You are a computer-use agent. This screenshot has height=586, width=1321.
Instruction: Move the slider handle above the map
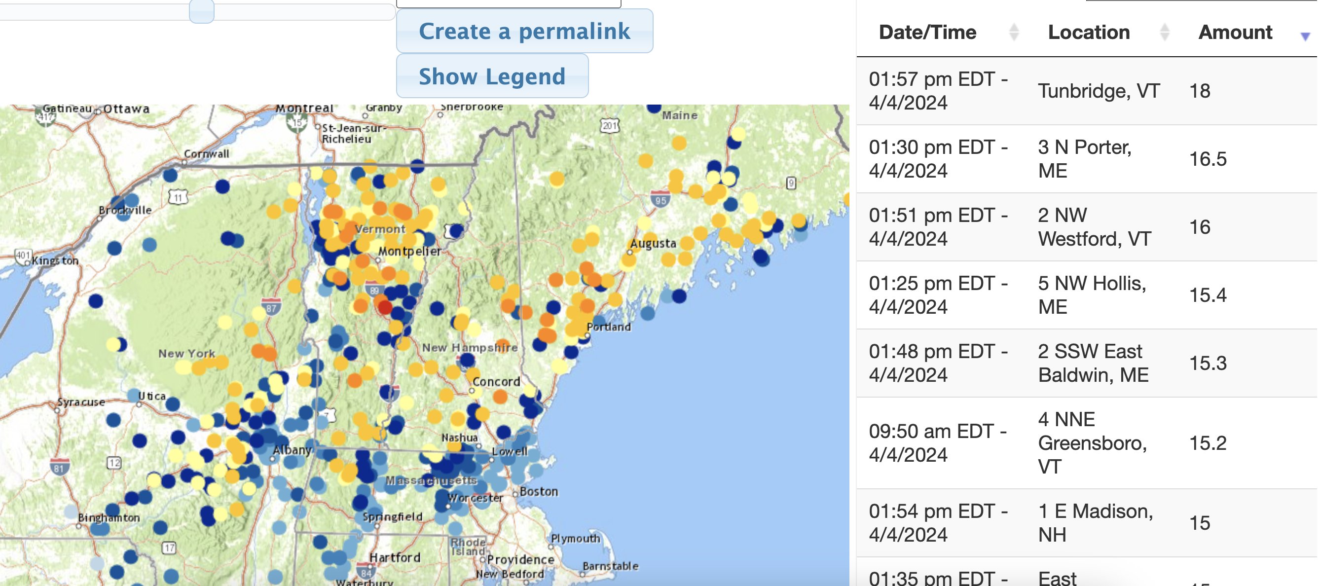pos(202,10)
